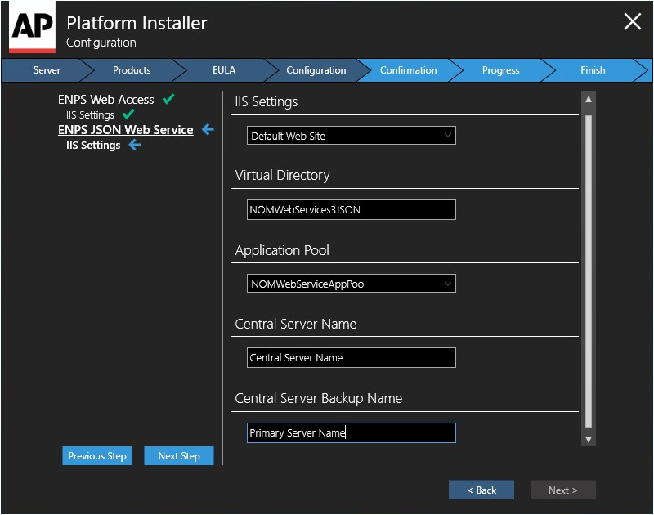Close the Platform Installer window
Screen dimensions: 654x515
pos(632,21)
